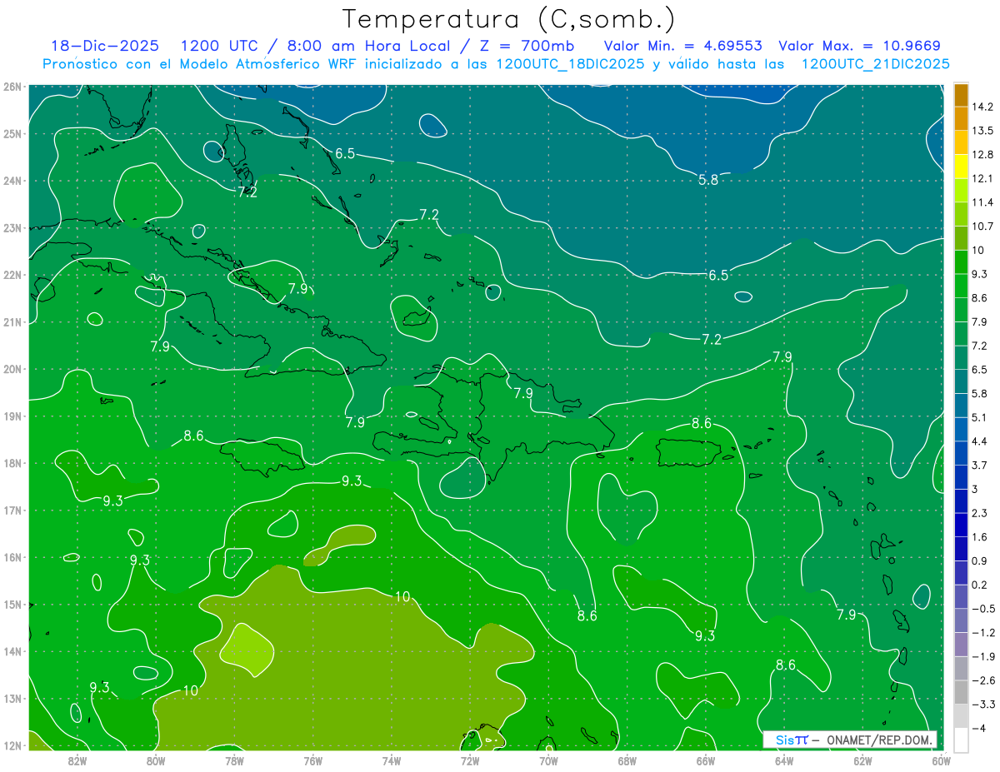Viewport: 1000px width, 772px height.
Task: Click the 16N latitude axis label
Action: tap(12, 558)
